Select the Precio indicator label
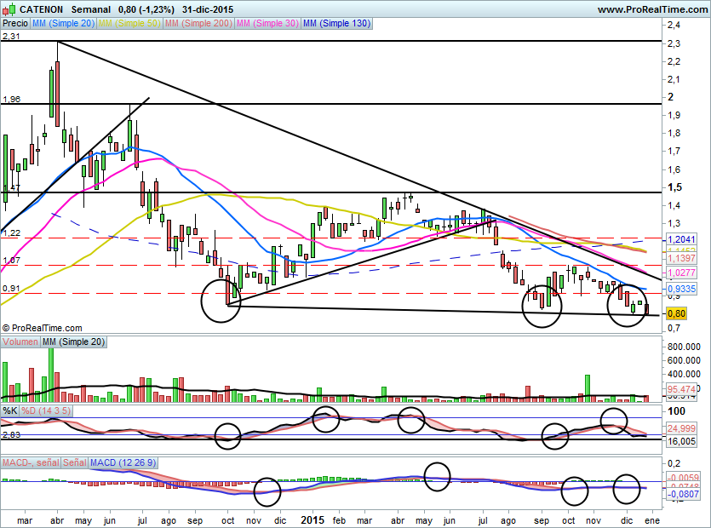711x528 pixels. pyautogui.click(x=14, y=24)
